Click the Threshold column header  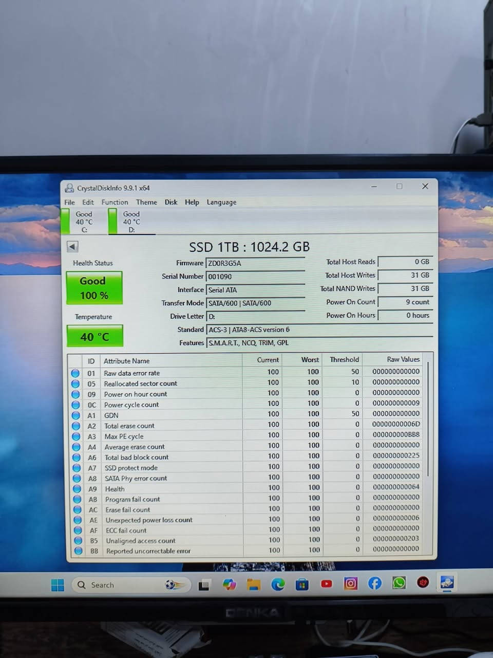click(x=342, y=359)
